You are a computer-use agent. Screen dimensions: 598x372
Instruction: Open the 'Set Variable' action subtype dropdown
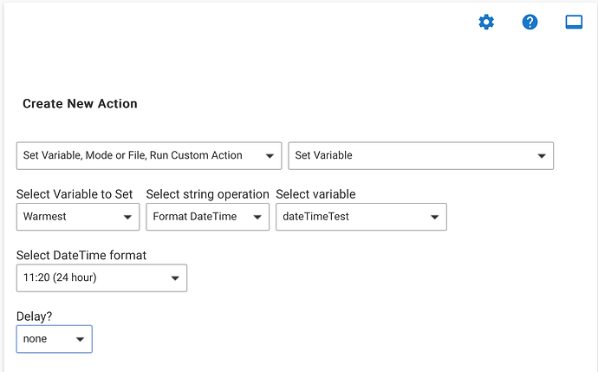tap(420, 156)
